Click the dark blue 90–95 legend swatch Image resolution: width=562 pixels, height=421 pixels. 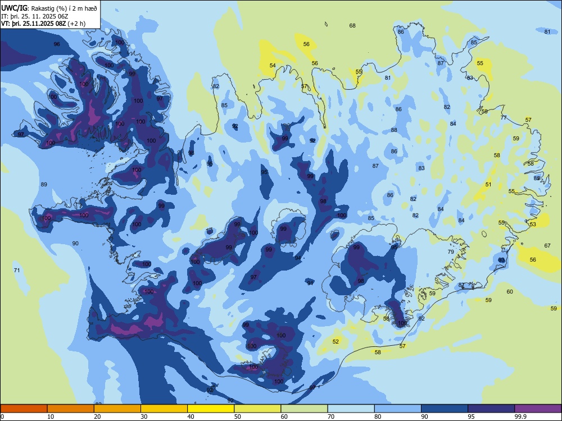pyautogui.click(x=445, y=409)
